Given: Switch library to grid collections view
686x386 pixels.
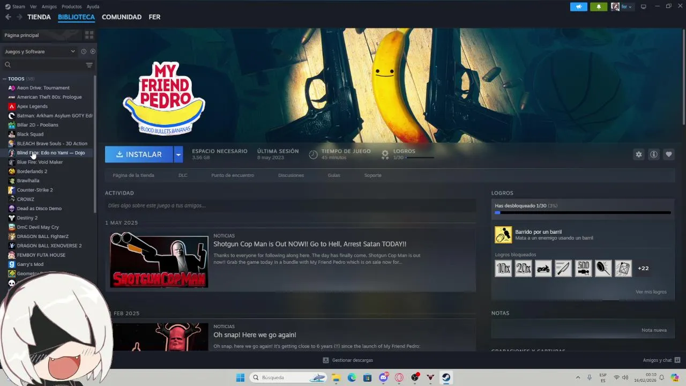Looking at the screenshot, I should tap(90, 35).
